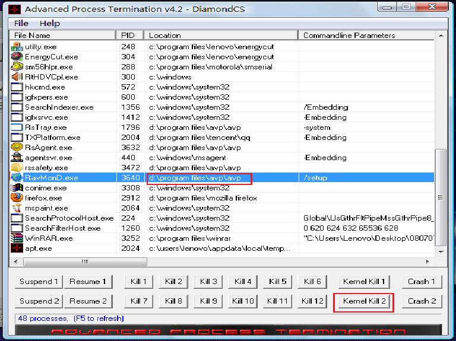
Task: Select the RtHDVCpl.exe speaker icon
Action: tap(17, 77)
